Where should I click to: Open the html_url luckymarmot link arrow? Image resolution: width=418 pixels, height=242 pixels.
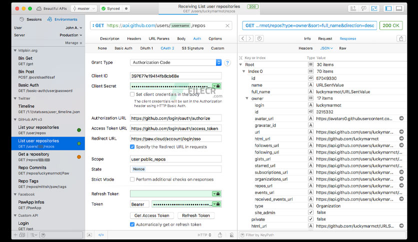(x=401, y=138)
